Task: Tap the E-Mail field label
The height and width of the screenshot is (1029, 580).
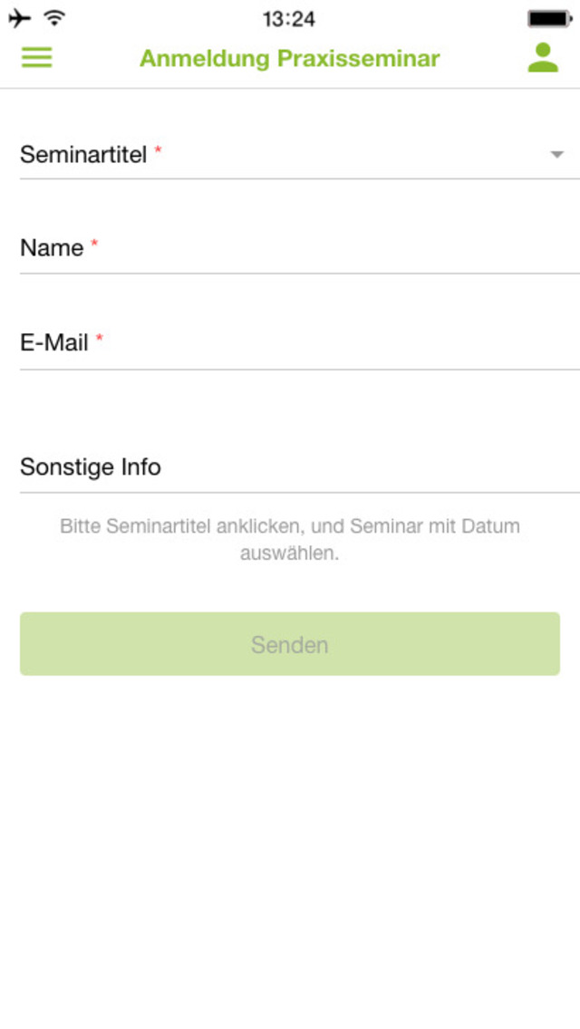Action: (54, 343)
